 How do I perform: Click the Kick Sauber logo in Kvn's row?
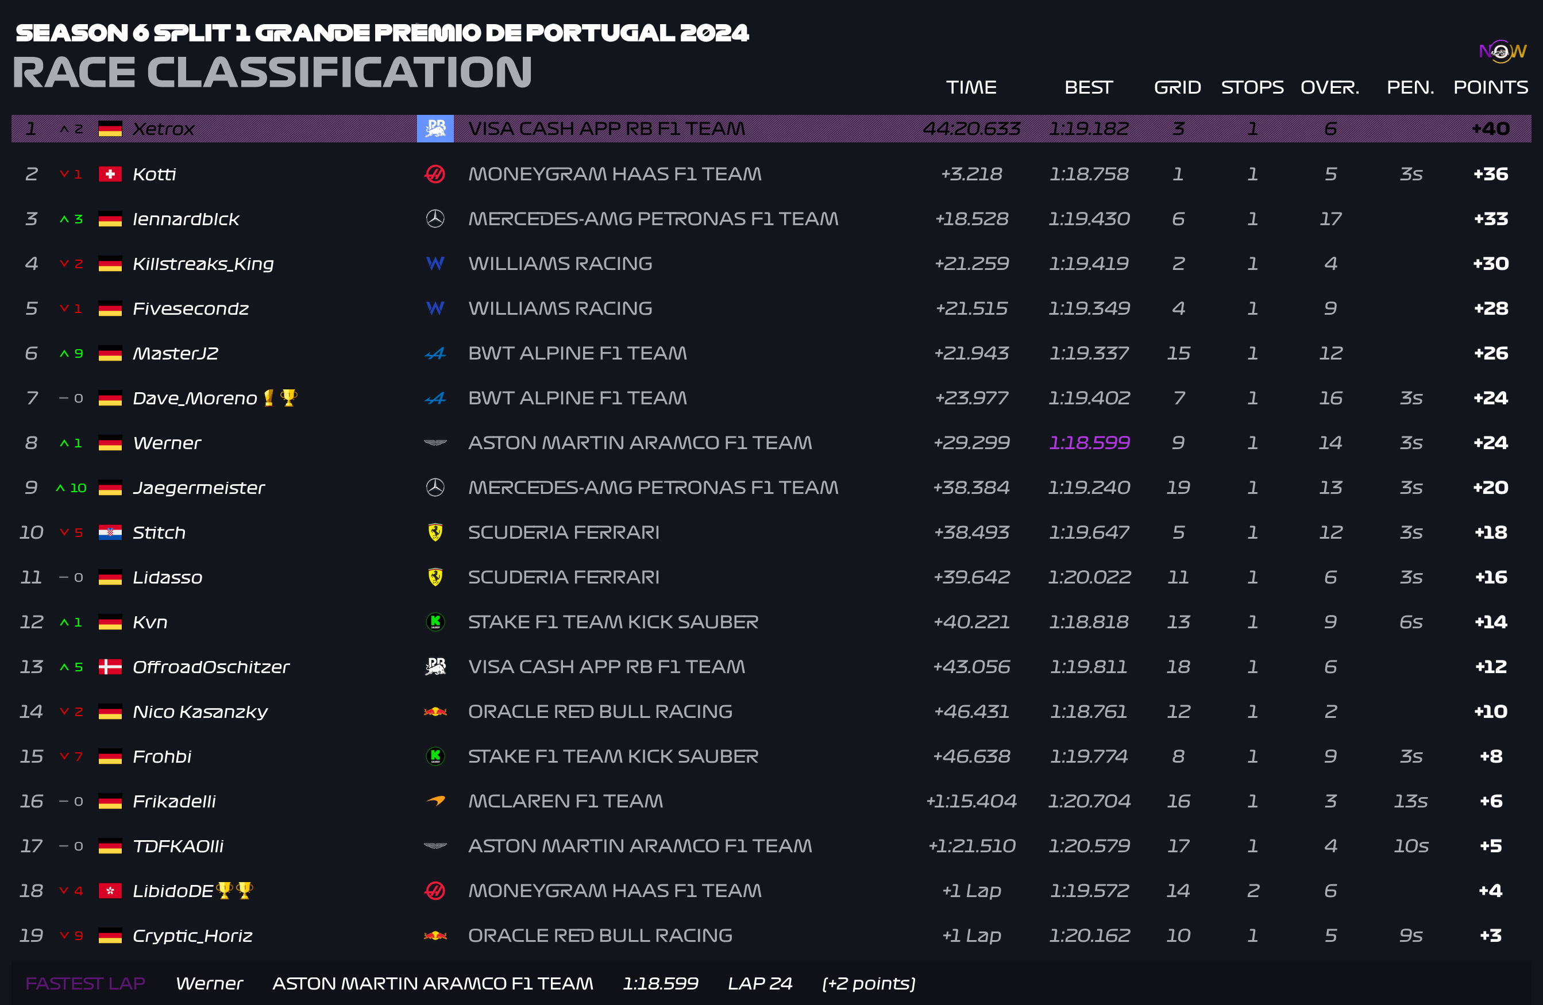pos(435,621)
